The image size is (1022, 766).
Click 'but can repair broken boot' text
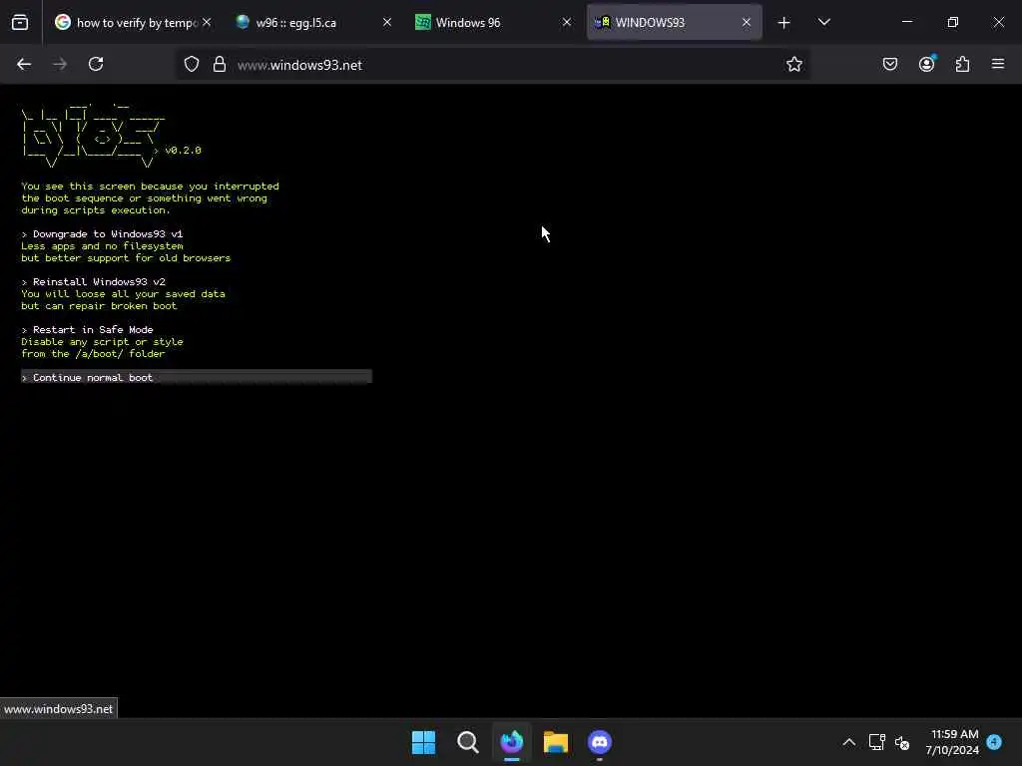99,305
